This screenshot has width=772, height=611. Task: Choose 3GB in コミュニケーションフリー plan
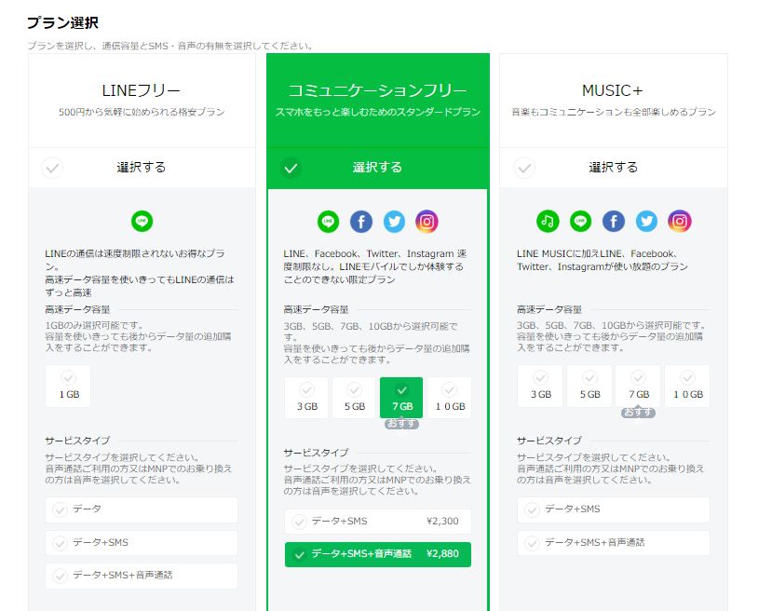pyautogui.click(x=306, y=398)
